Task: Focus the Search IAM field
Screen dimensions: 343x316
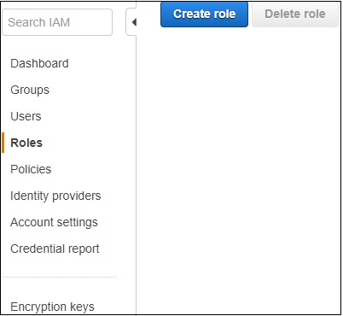Action: coord(57,22)
